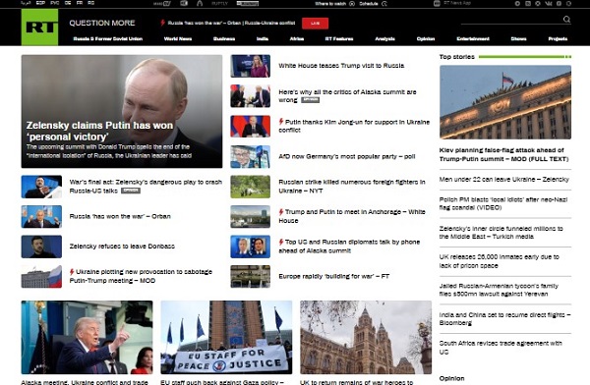The width and height of the screenshot is (590, 385).
Task: Open the RT Features section
Action: point(339,38)
